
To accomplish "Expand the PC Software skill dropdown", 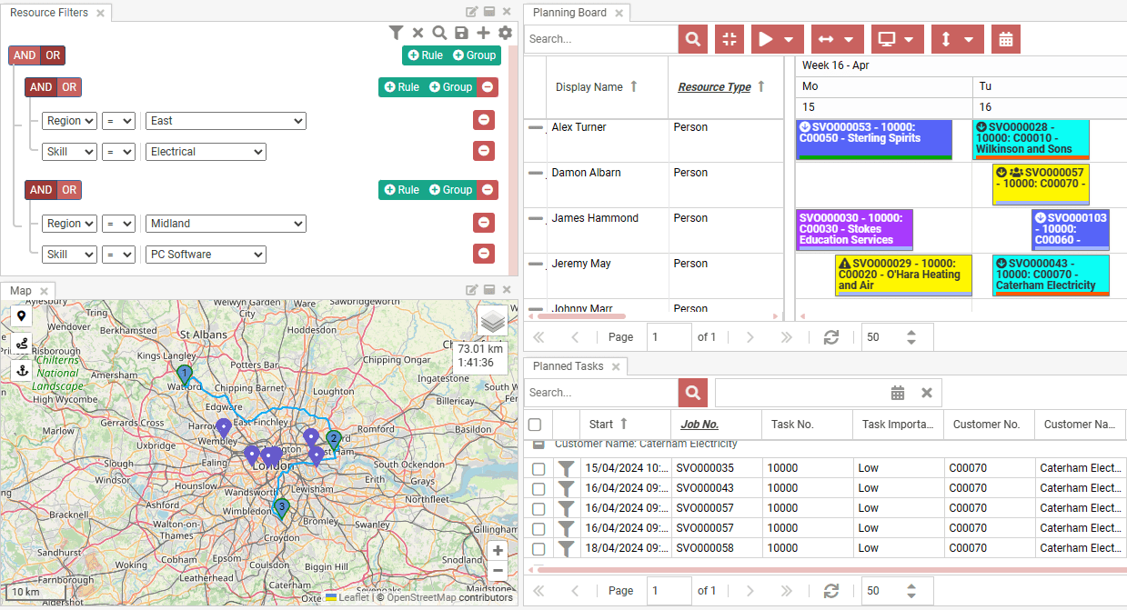I will pos(206,255).
